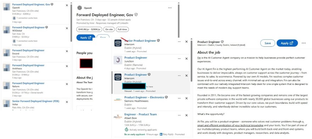312x139 pixels.
Task: Open more options for Product Engineer – Electronics listing
Action: (179, 98)
